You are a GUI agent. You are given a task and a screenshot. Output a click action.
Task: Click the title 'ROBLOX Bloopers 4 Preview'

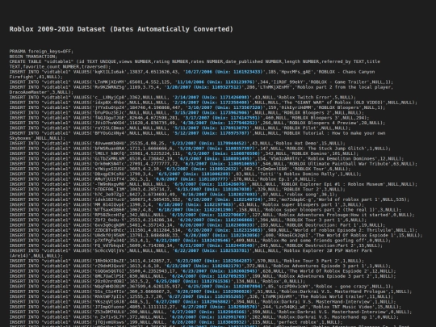pyautogui.click(x=323, y=123)
